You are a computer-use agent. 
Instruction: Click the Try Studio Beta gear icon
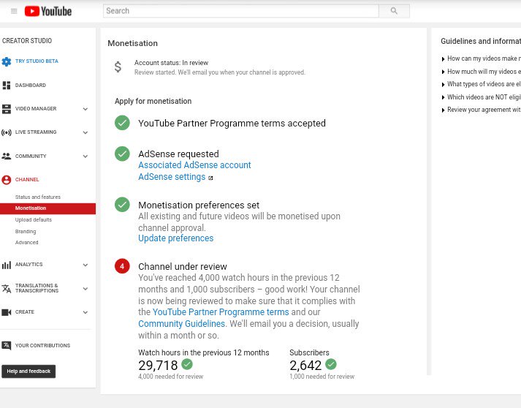pyautogui.click(x=7, y=61)
